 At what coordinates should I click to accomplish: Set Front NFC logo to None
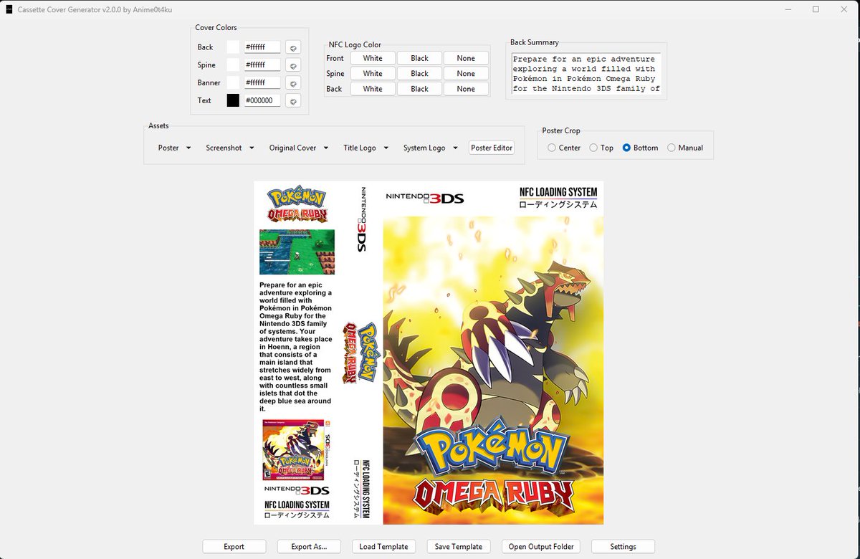tap(466, 58)
